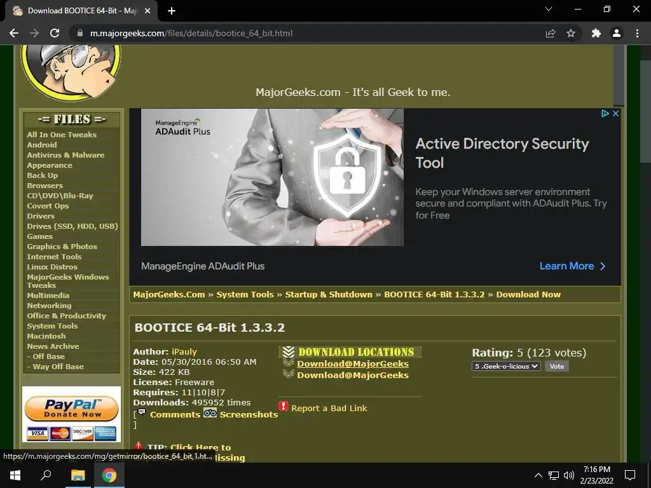The height and width of the screenshot is (488, 651).
Task: Click the site lock icon in address bar
Action: (80, 33)
